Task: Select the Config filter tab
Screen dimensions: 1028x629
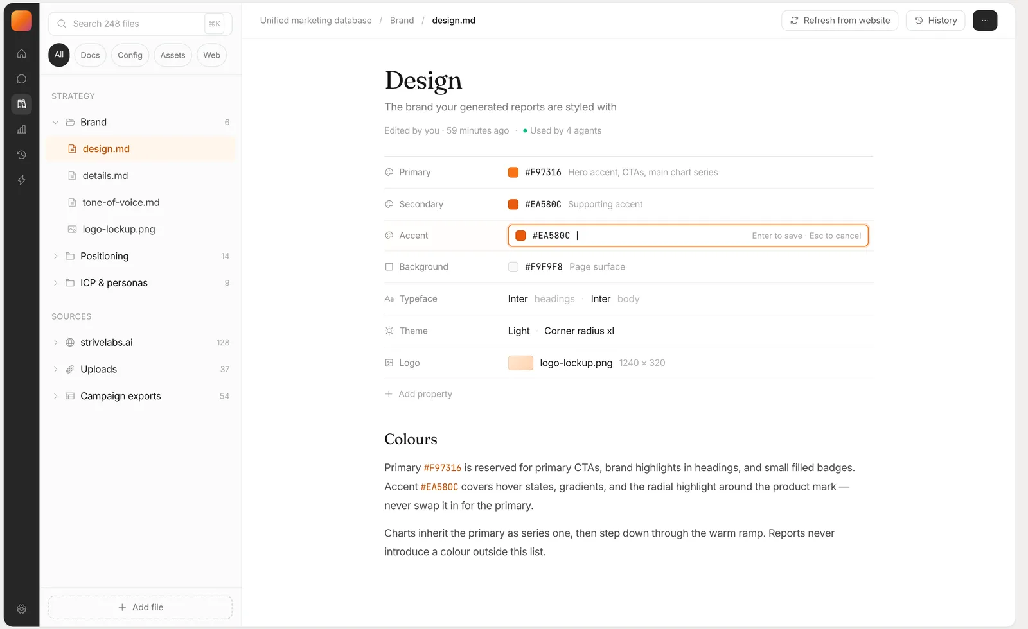Action: click(x=130, y=55)
